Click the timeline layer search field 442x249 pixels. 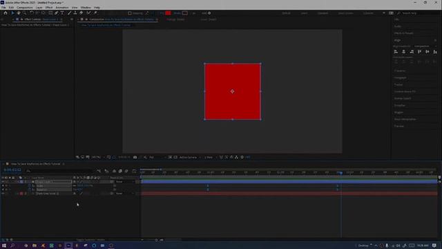(x=59, y=171)
